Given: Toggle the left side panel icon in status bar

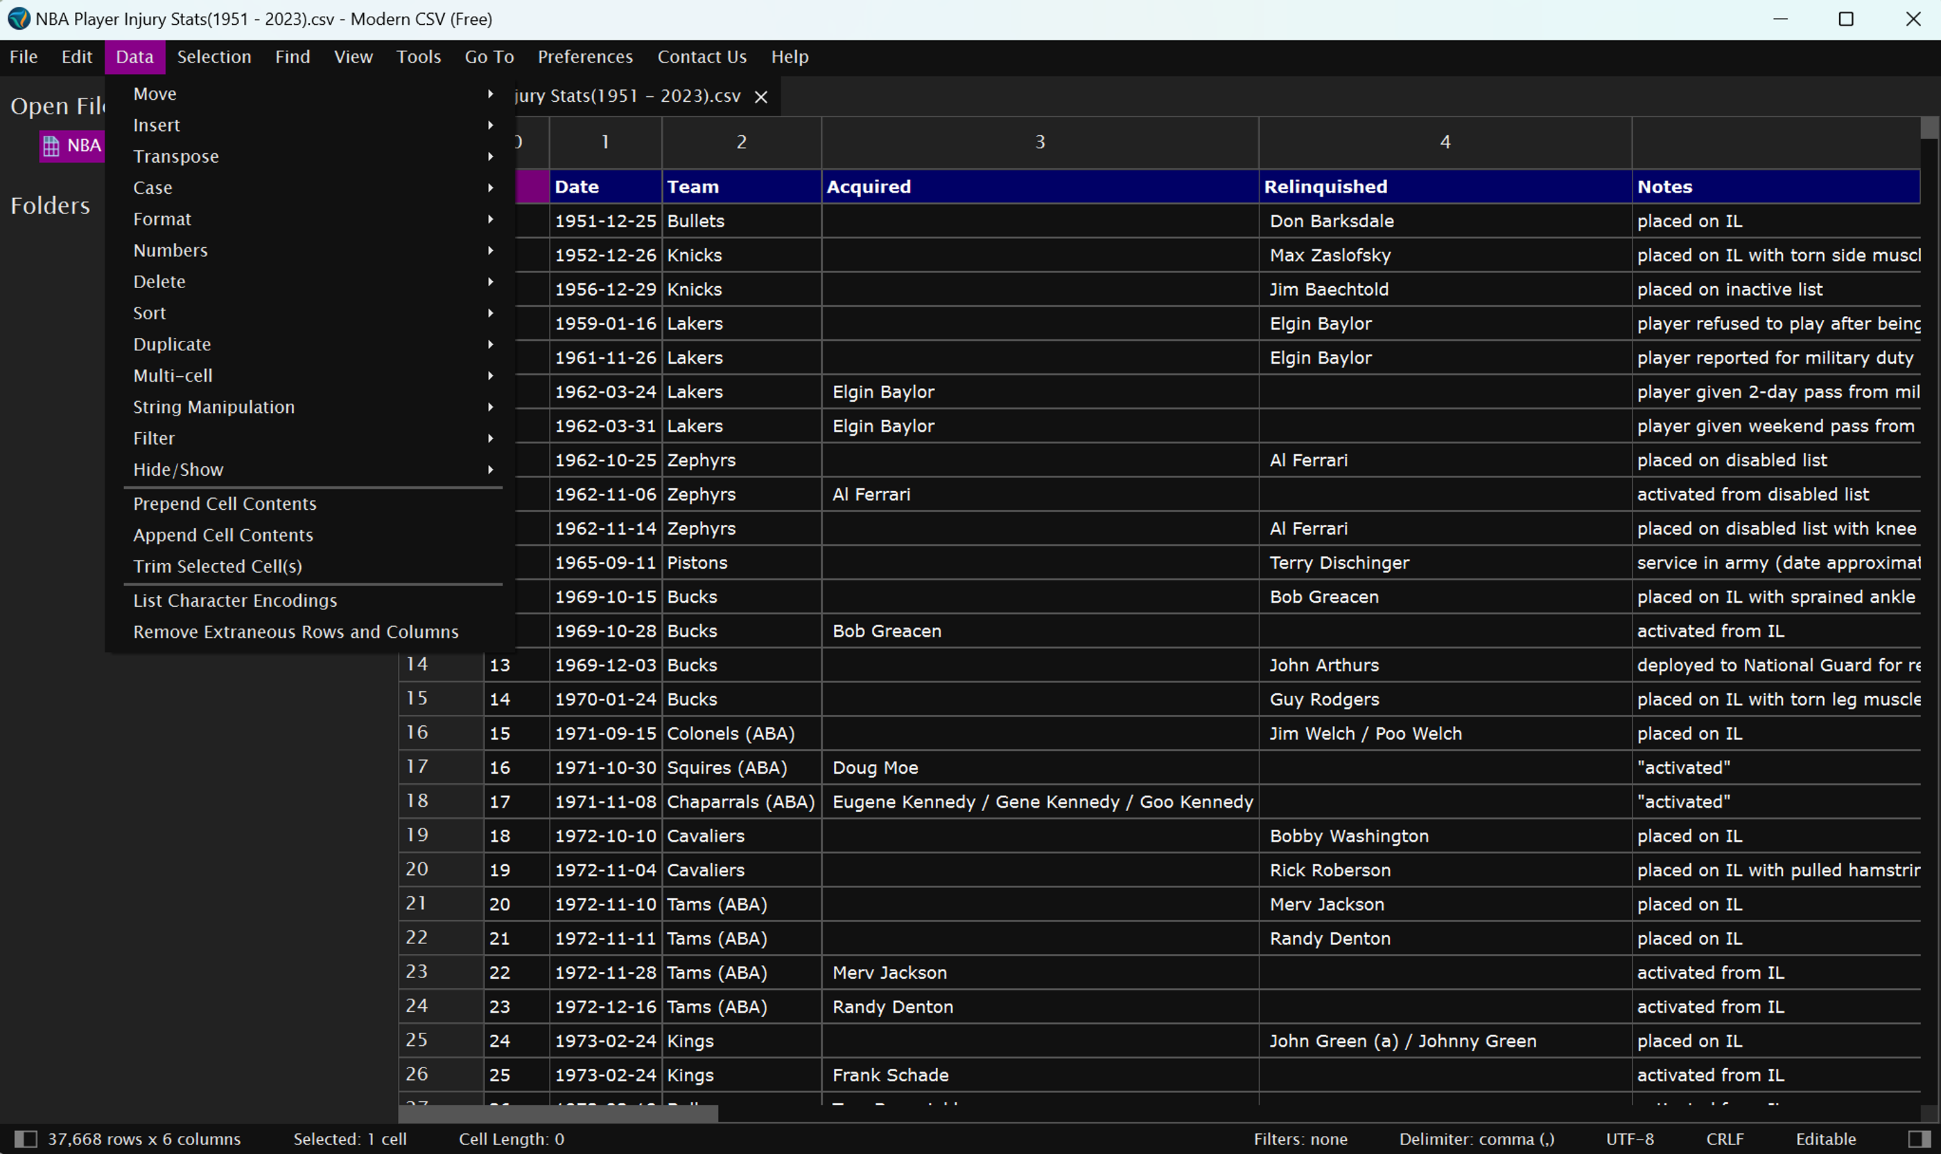Looking at the screenshot, I should tap(26, 1139).
